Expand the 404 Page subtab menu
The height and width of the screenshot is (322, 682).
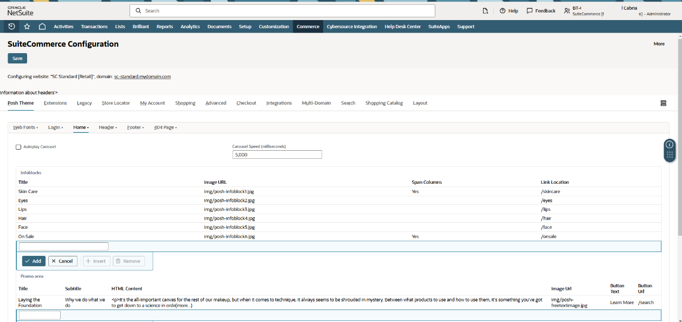(165, 127)
